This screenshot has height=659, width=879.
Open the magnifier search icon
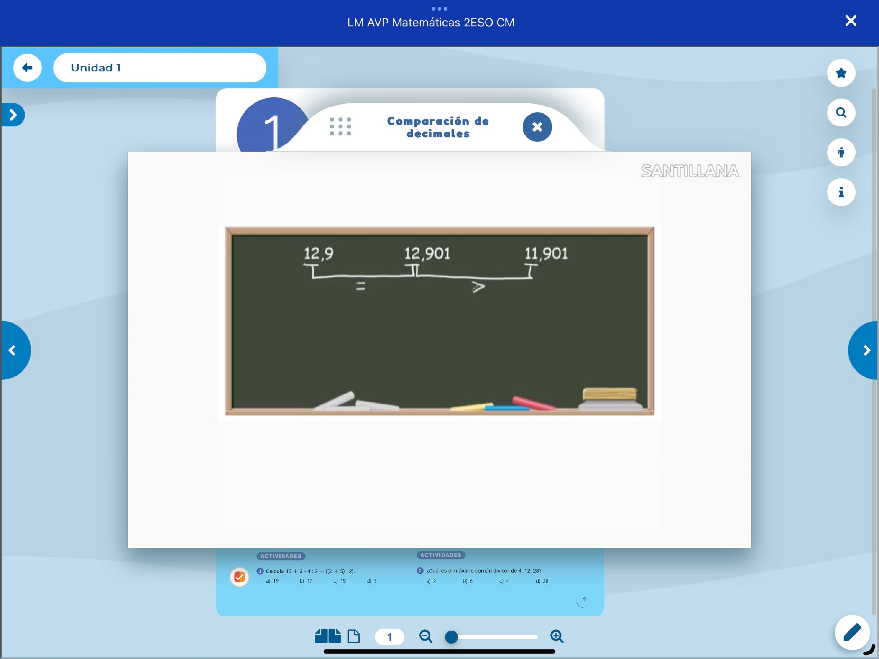pyautogui.click(x=841, y=113)
